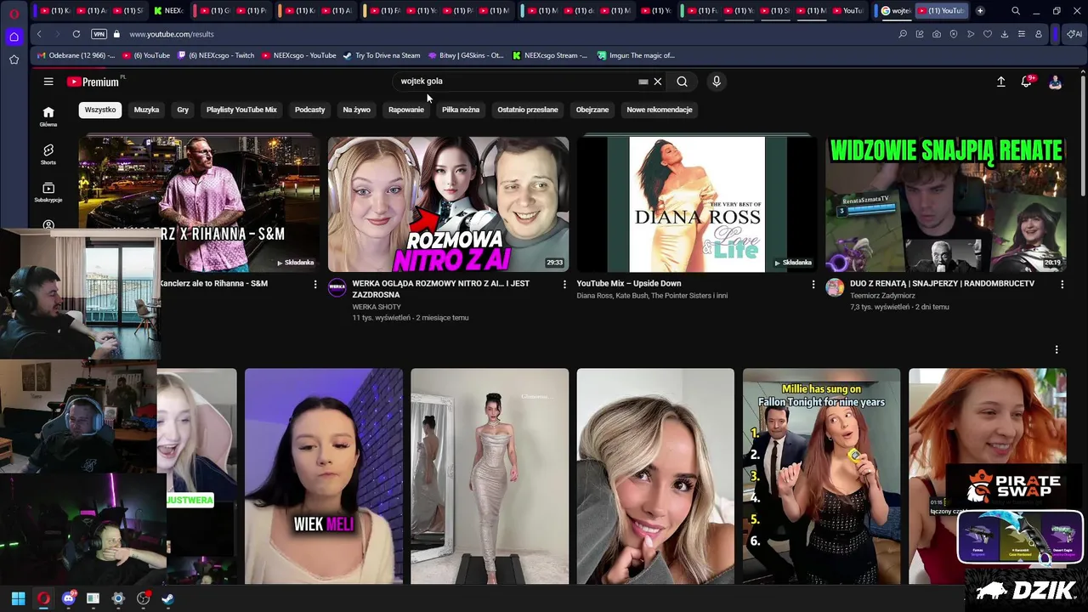Select the Nowe rekomendacje chip
The width and height of the screenshot is (1088, 612).
[x=660, y=110]
